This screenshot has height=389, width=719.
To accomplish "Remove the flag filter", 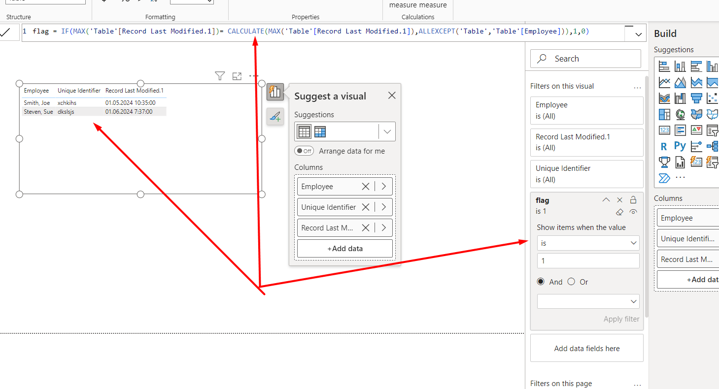I will (620, 200).
